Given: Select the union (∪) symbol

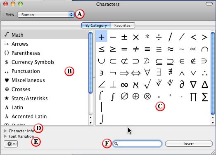Looking at the screenshot, I should pyautogui.click(x=102, y=61).
